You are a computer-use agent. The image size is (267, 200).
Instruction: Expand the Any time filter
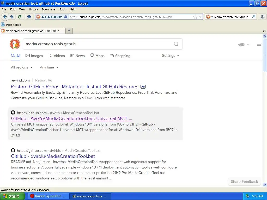(x=49, y=67)
